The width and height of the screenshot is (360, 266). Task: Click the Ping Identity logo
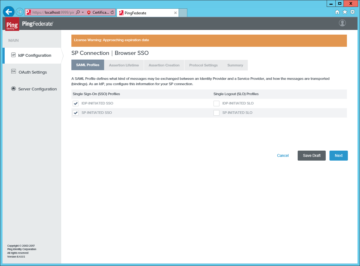tap(12, 24)
